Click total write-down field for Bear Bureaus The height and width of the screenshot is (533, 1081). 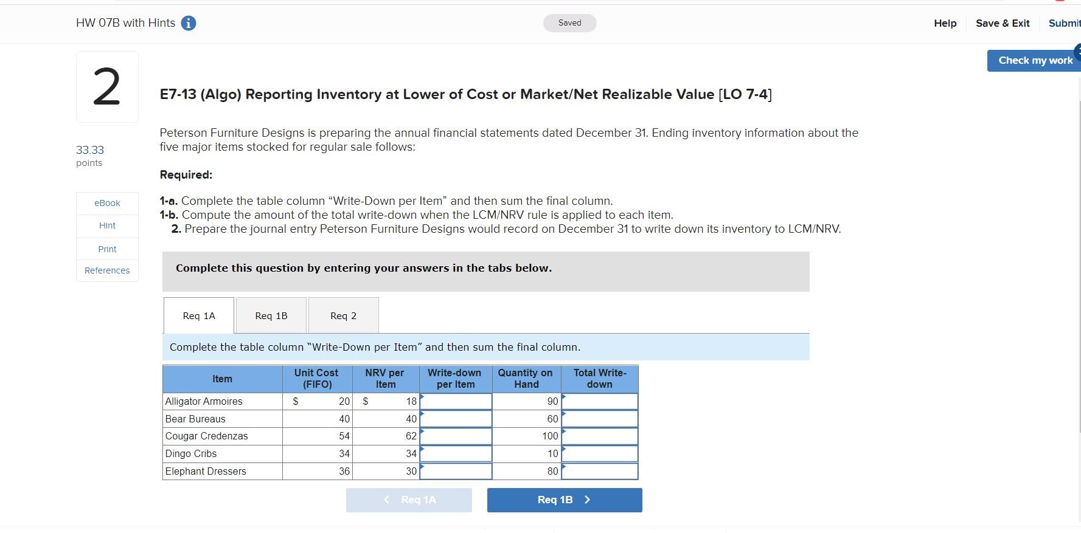click(600, 419)
